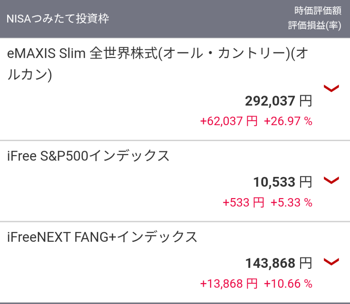Screen dimensions: 350x304
Task: Expand the eMAXIS Slim 全世界株式 row chevron
Action: pos(331,88)
